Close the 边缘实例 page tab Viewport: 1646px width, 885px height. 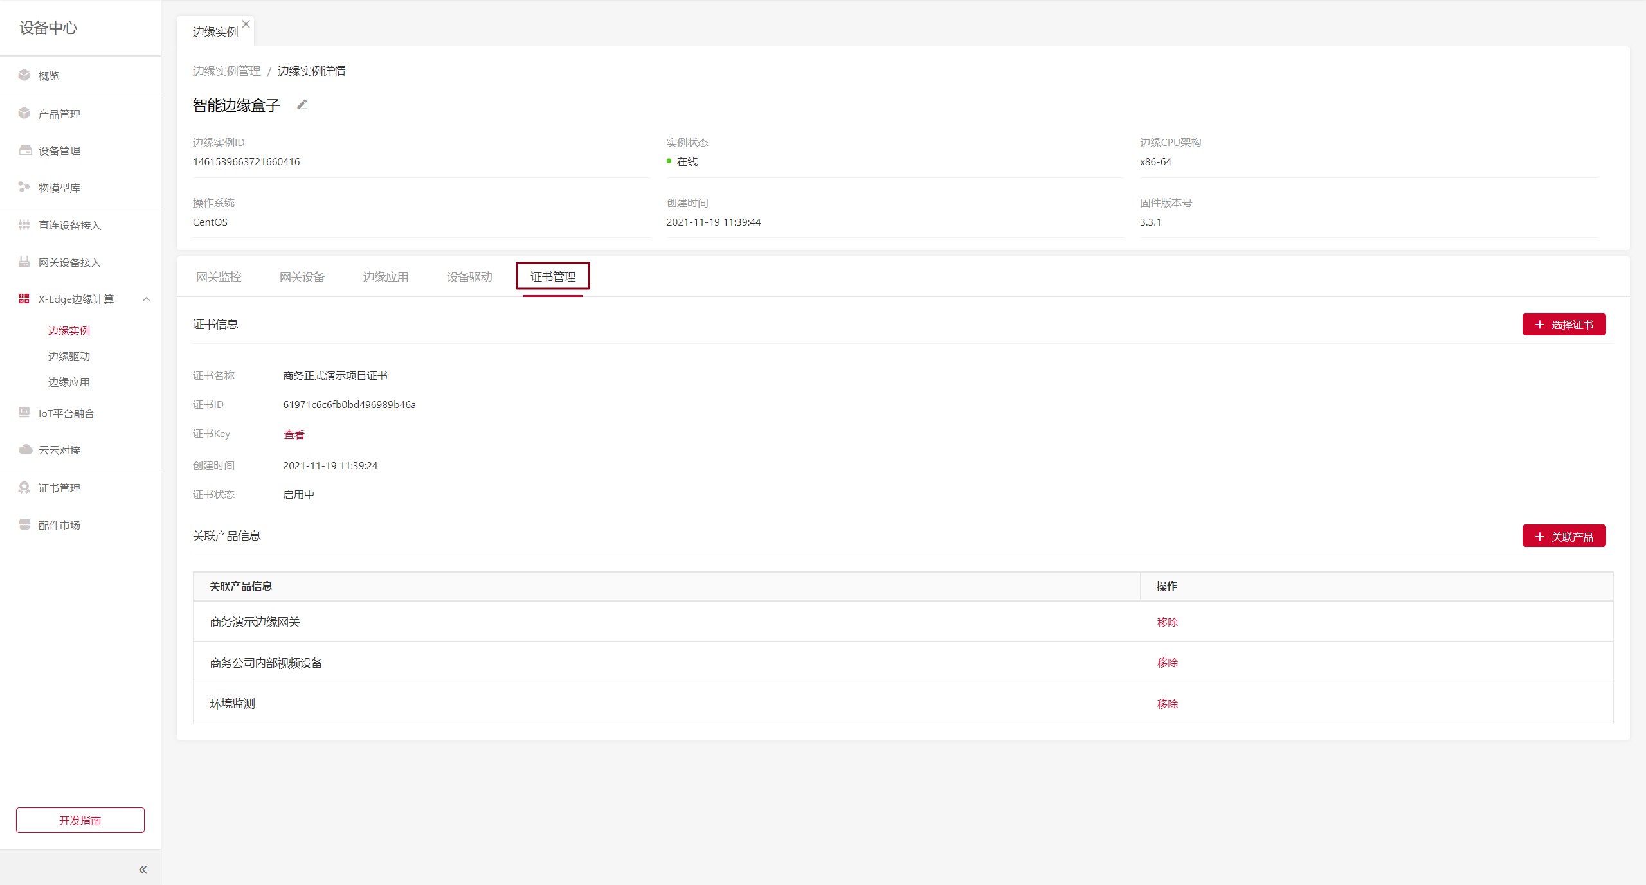246,24
